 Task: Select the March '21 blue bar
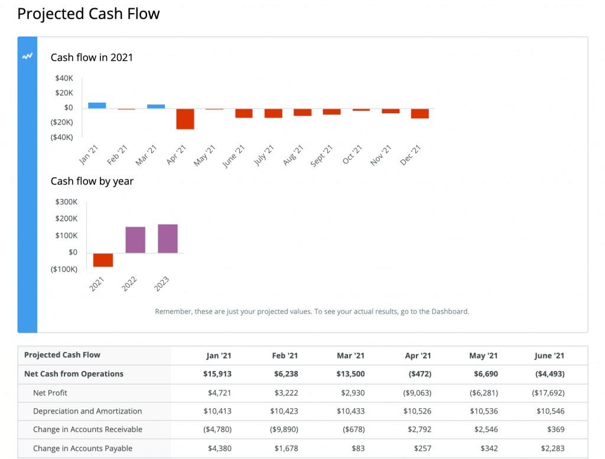coord(156,106)
